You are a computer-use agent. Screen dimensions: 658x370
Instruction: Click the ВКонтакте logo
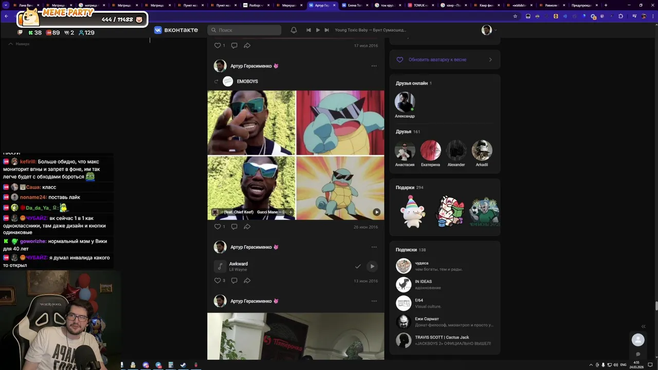(176, 30)
